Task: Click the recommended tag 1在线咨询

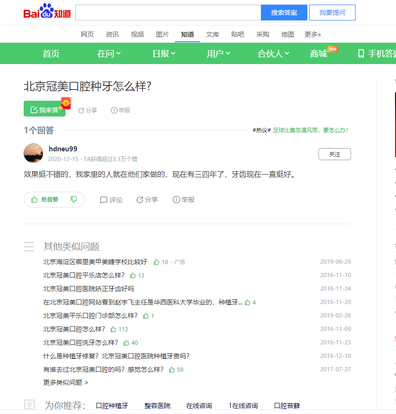Action: coord(243,406)
